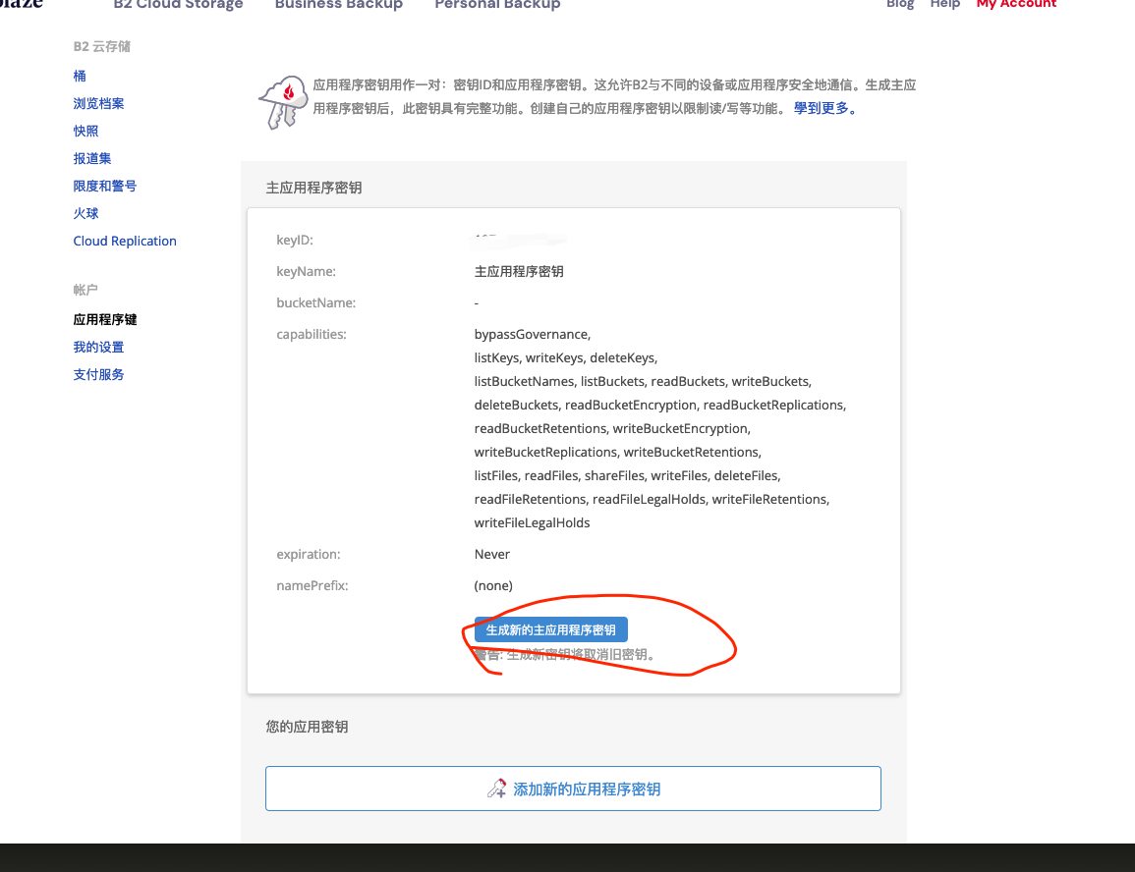
Task: Select 报道集 in the sidebar
Action: pyautogui.click(x=92, y=158)
